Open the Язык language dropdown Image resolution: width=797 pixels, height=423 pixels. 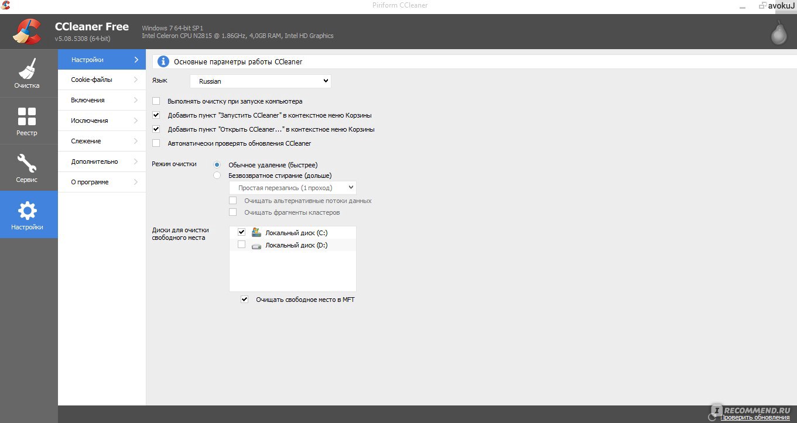(x=261, y=81)
